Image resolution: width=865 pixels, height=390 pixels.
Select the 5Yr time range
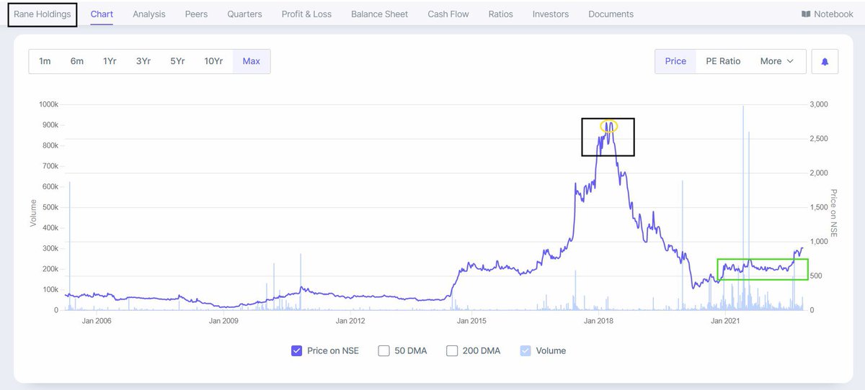177,61
